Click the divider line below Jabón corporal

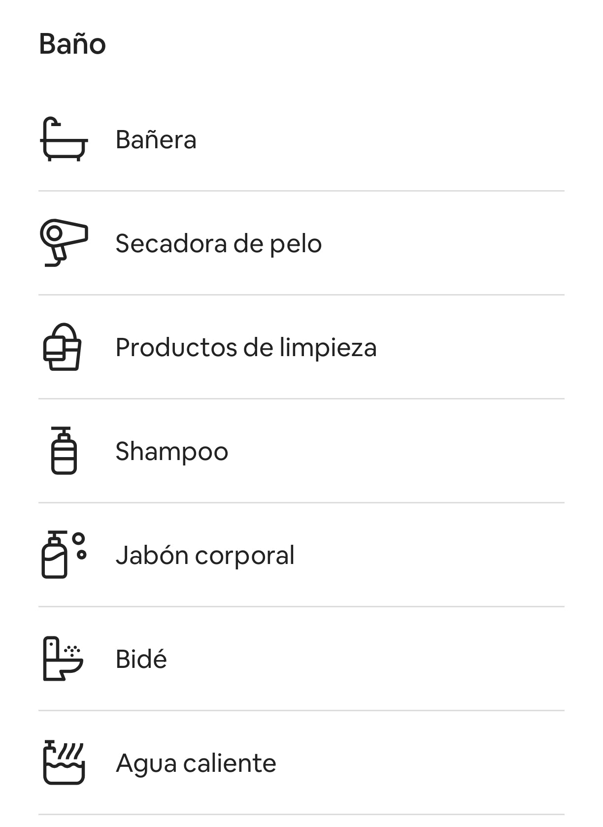pos(301,607)
